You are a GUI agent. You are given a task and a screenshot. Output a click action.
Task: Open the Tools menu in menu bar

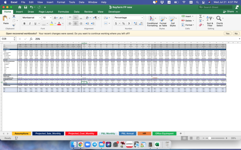[72, 2]
